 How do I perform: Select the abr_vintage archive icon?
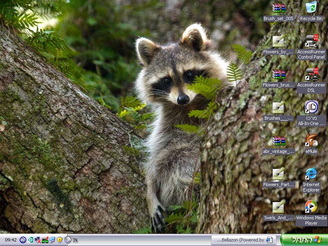(x=279, y=141)
